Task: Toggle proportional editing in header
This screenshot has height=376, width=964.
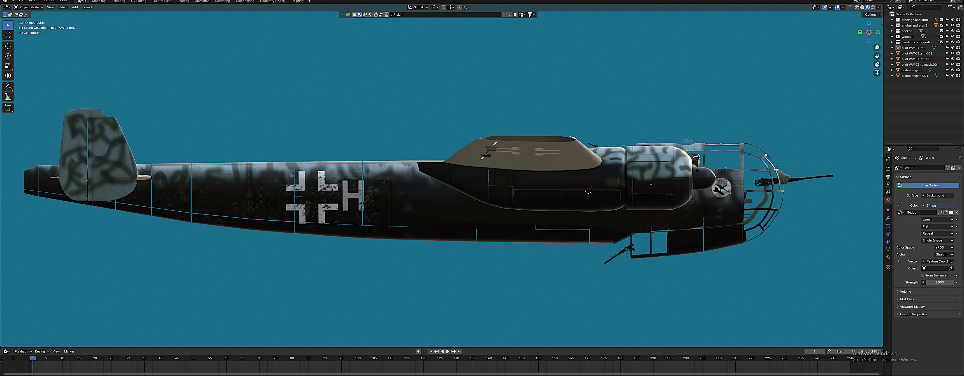Action: (x=459, y=8)
